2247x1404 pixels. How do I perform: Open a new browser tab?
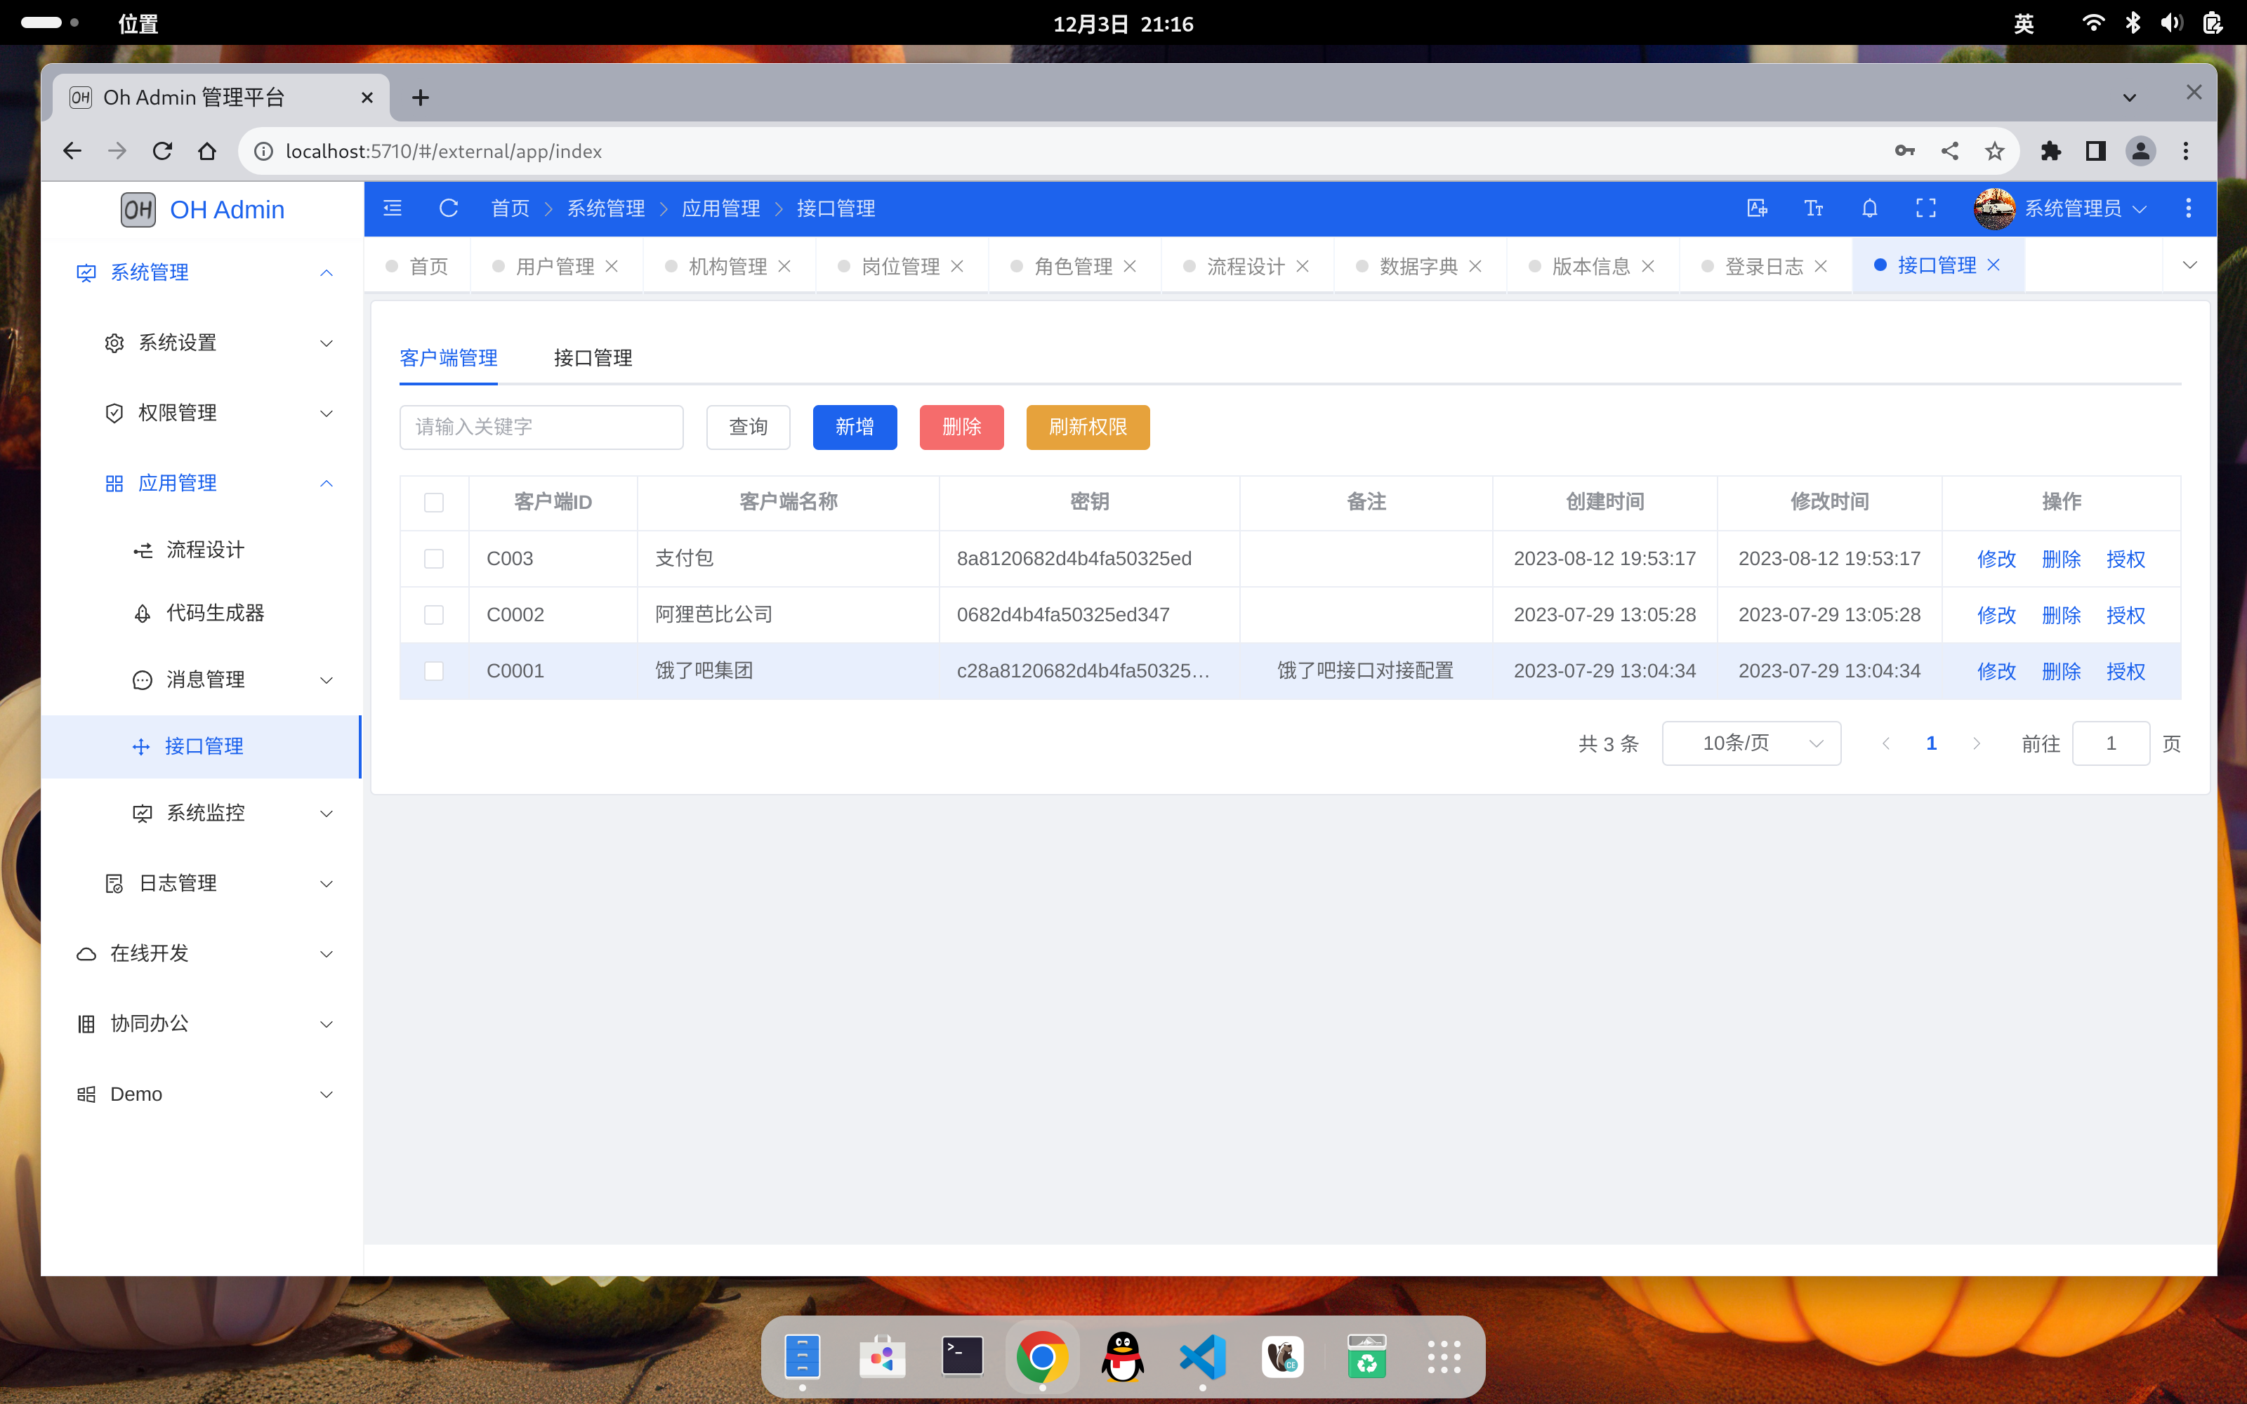pyautogui.click(x=421, y=98)
